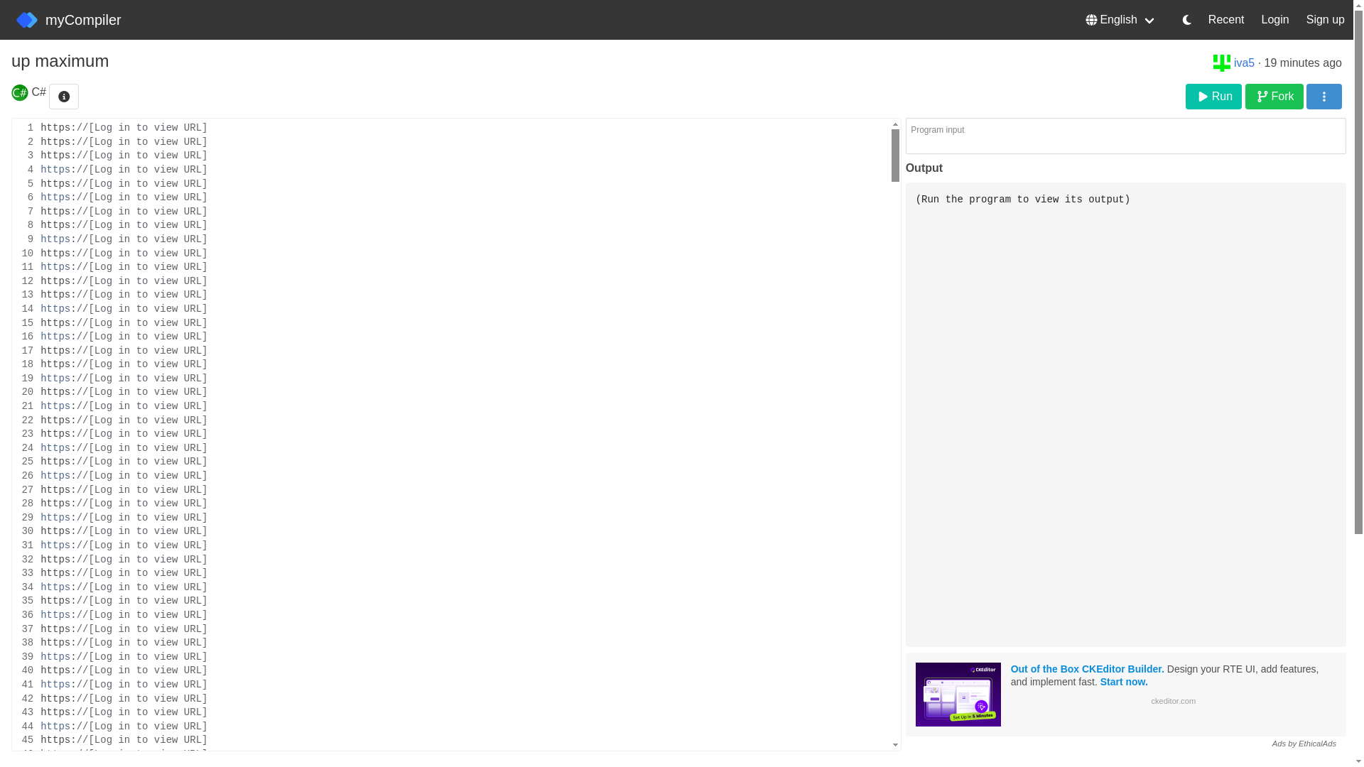Click the code editor scrollbar thumb
The width and height of the screenshot is (1364, 767).
(x=895, y=156)
